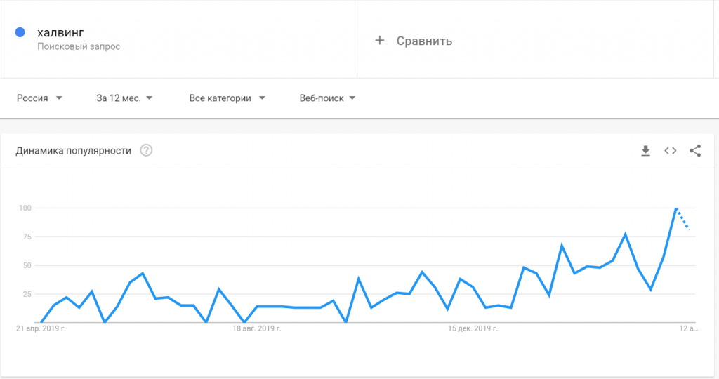This screenshot has height=379, width=719.
Task: Click the plus icon next to Сравнить
Action: (380, 41)
